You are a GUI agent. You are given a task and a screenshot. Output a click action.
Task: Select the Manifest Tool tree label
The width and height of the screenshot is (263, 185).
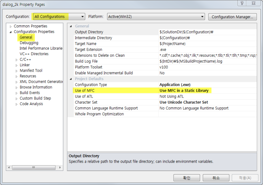point(31,70)
